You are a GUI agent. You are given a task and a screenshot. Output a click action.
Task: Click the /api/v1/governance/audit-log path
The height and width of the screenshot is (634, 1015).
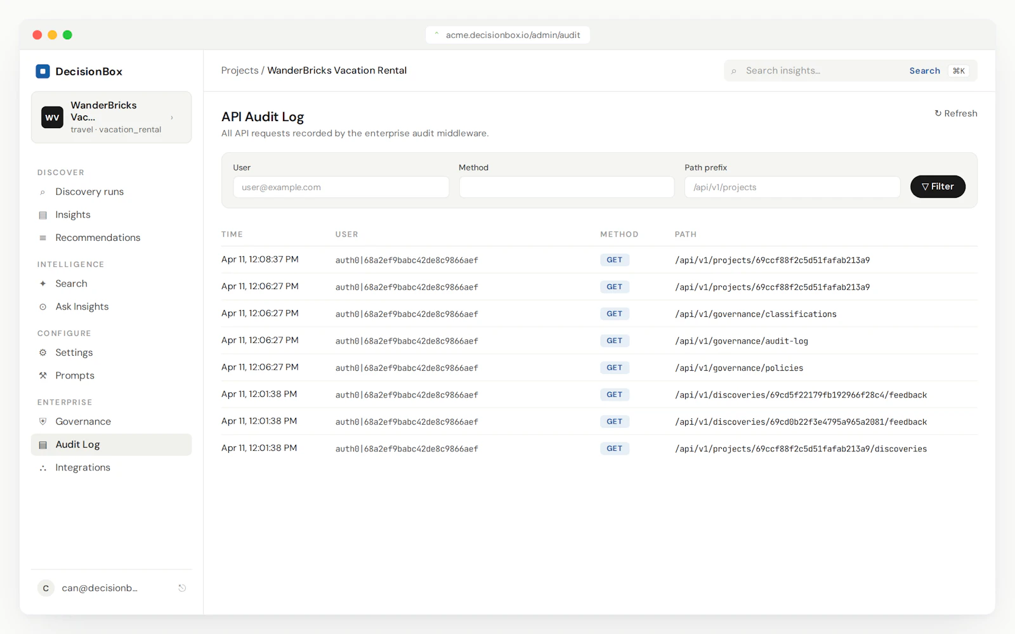(742, 341)
